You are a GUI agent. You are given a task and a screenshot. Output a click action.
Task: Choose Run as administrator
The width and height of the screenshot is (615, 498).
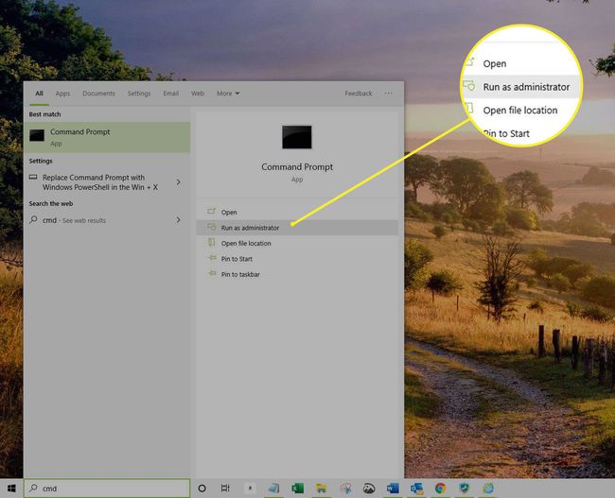(x=297, y=228)
